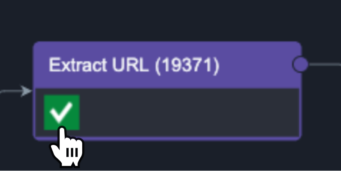Click the input arrowhead entering the node
The width and height of the screenshot is (341, 171).
[x=26, y=91]
